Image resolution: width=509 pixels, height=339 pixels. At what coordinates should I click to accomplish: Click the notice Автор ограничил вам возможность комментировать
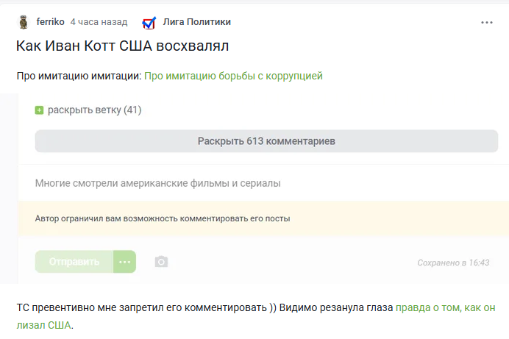[x=163, y=218]
